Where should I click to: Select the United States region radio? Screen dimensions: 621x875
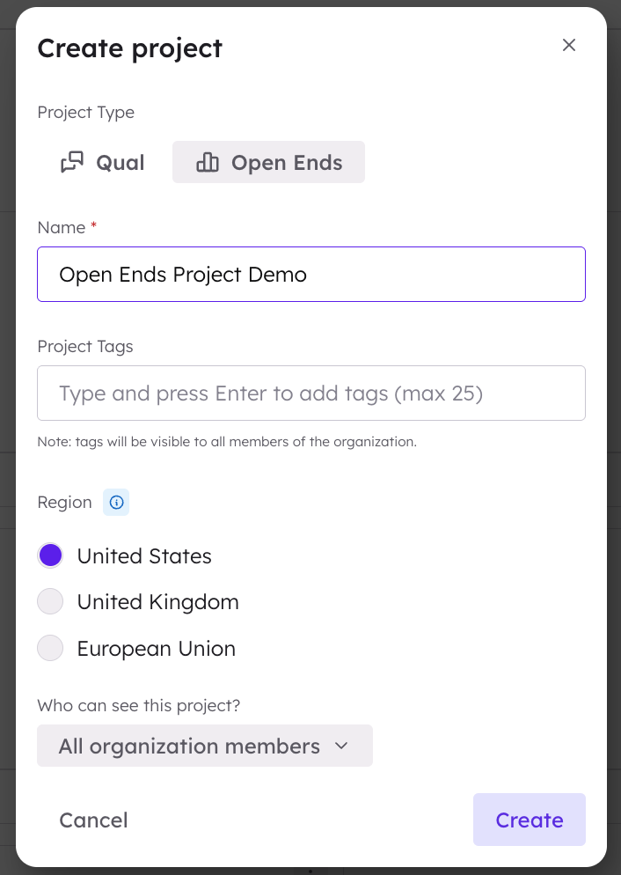(x=50, y=555)
